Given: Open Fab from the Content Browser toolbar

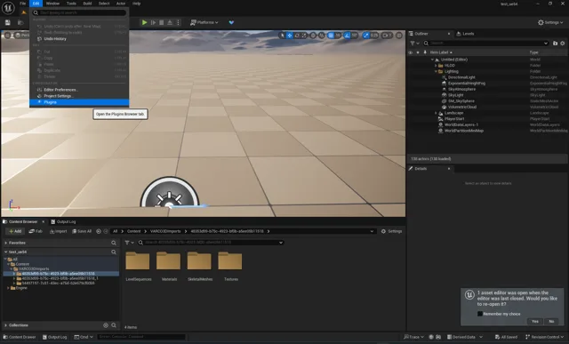Looking at the screenshot, I should pos(36,231).
